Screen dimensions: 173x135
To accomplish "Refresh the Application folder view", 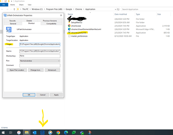I will click(118, 9).
